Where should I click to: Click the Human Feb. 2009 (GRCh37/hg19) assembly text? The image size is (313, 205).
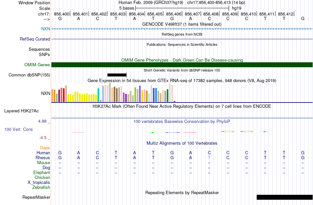[151, 3]
